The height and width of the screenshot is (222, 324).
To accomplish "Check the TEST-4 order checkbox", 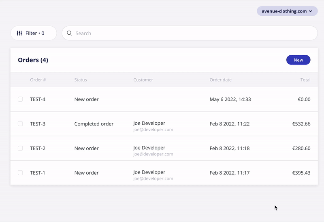I will (20, 99).
